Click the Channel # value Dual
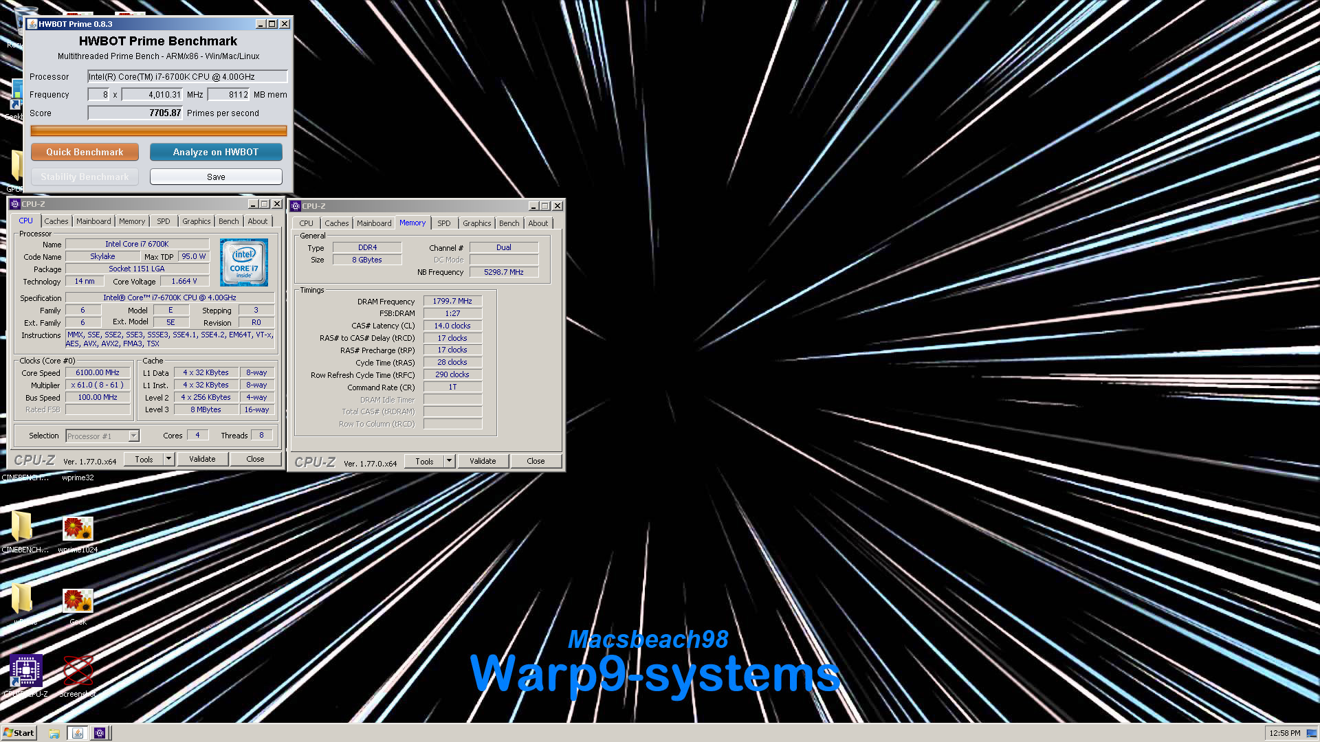Screen dimensions: 1320x742 coord(504,247)
